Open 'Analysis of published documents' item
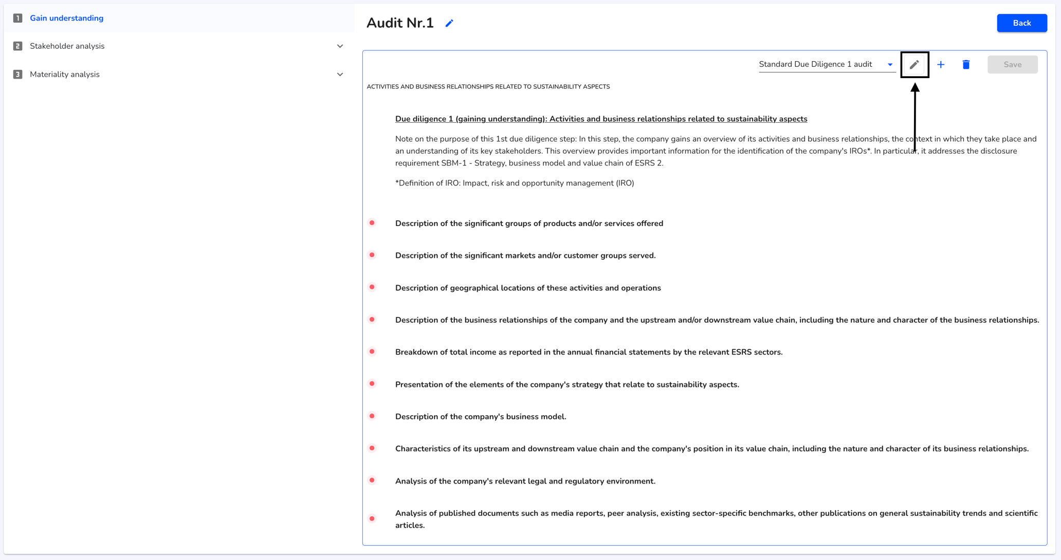This screenshot has width=1061, height=560. (717, 519)
